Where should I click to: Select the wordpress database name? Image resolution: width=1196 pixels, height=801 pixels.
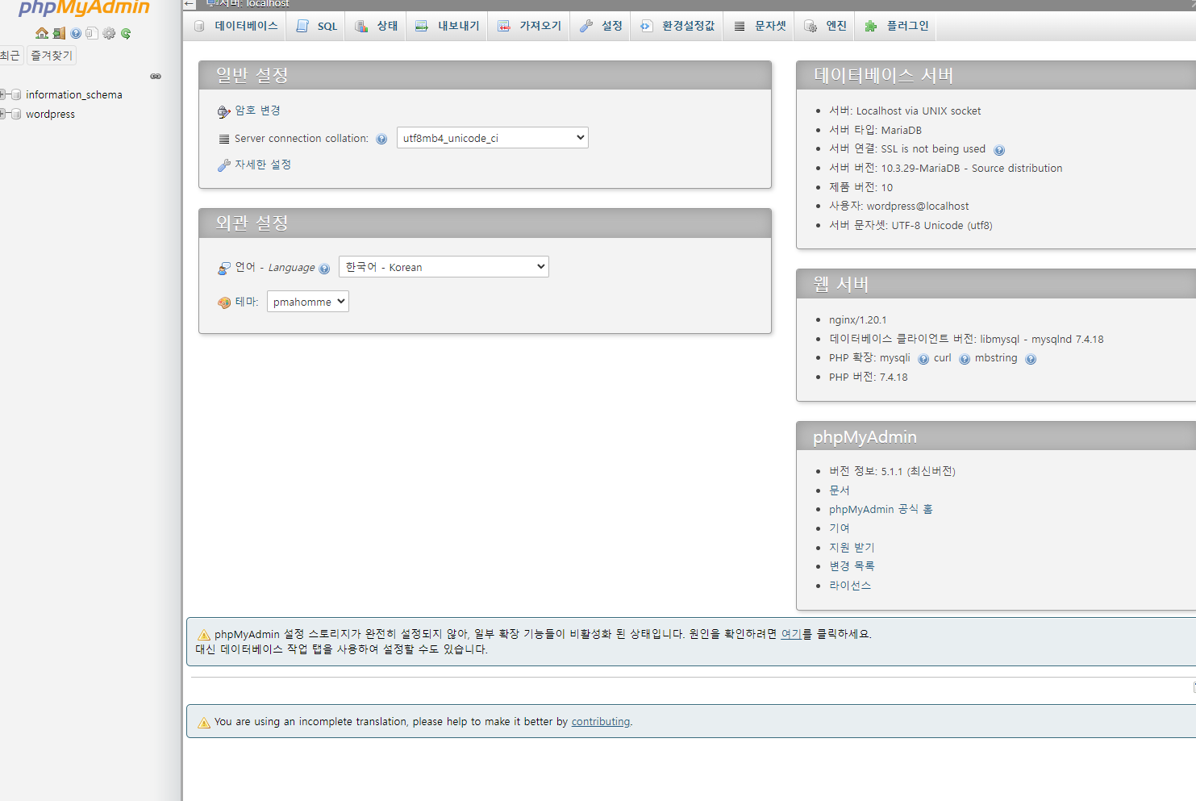(50, 114)
